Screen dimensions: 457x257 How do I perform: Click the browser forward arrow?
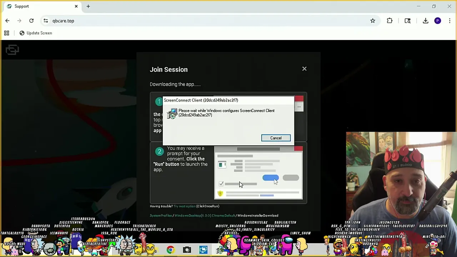click(x=19, y=21)
